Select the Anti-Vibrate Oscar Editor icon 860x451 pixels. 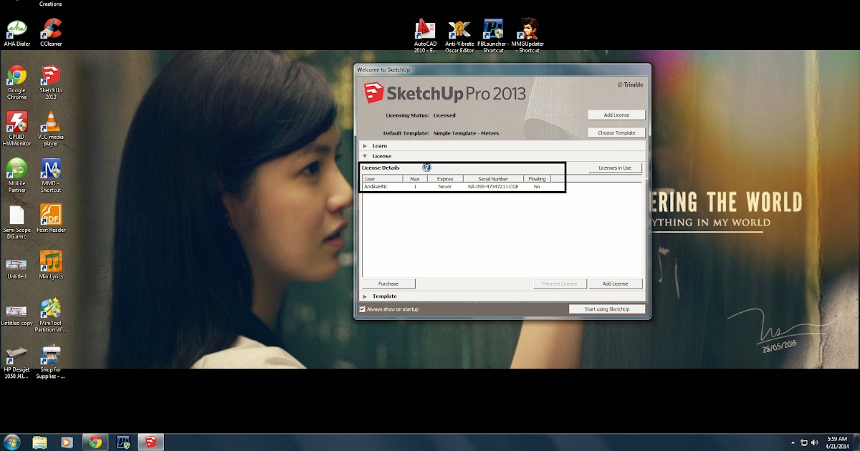pyautogui.click(x=459, y=36)
